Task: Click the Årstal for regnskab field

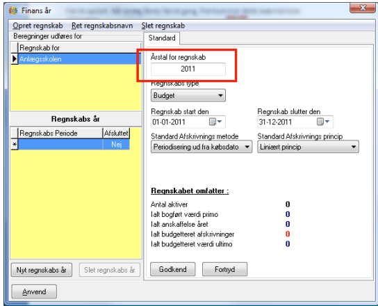Action: click(188, 69)
